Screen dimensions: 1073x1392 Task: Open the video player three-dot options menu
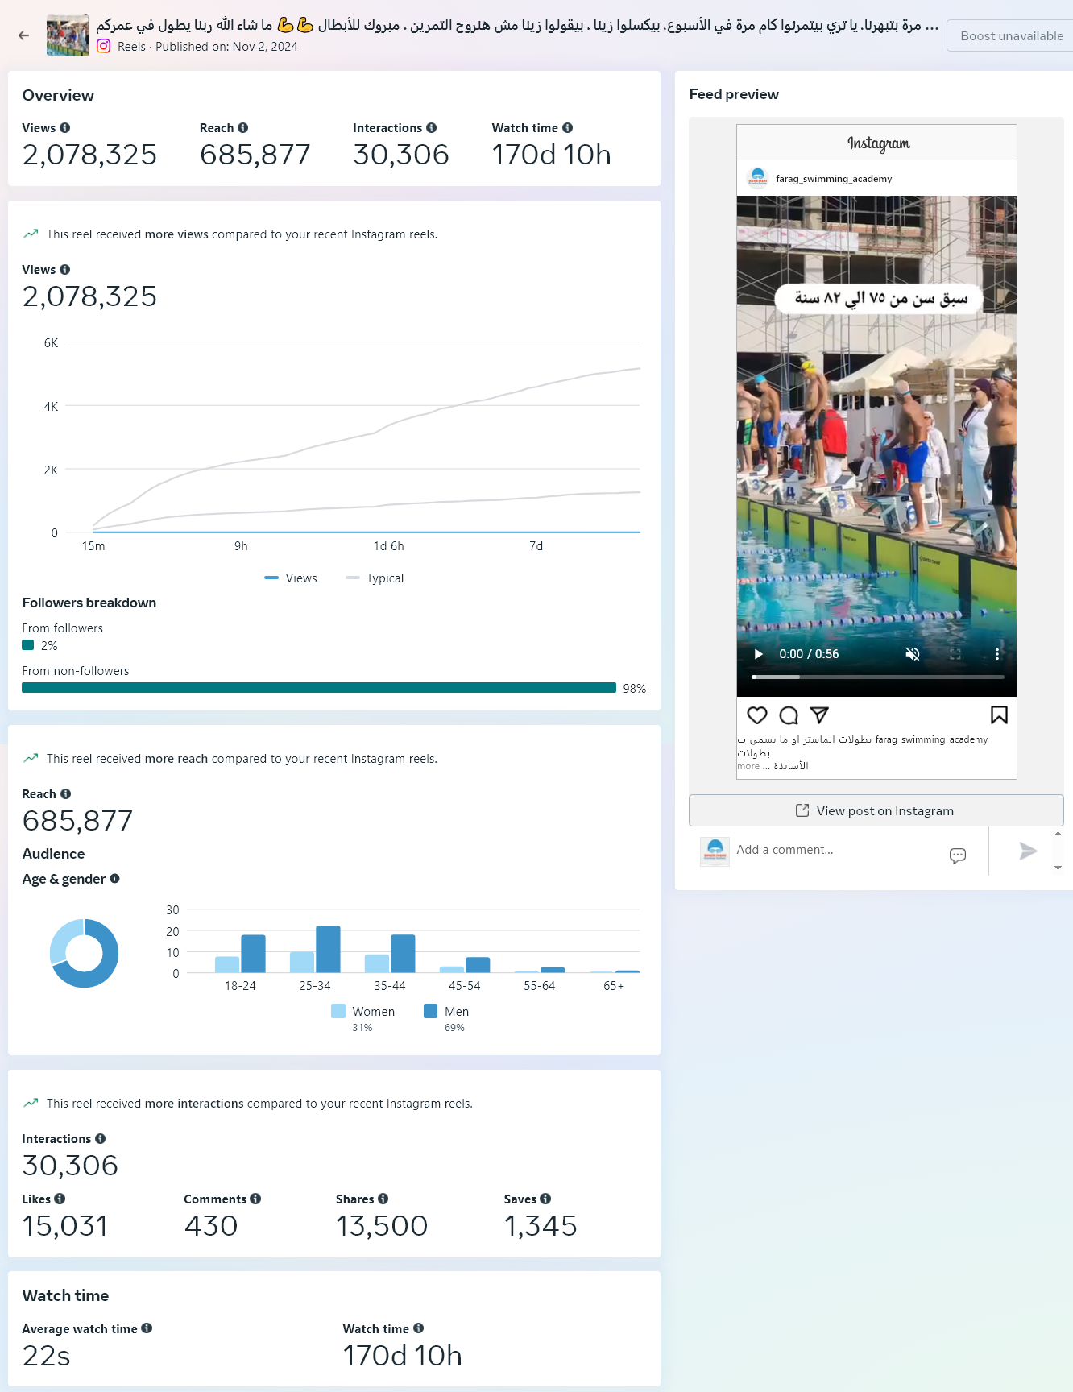tap(997, 654)
